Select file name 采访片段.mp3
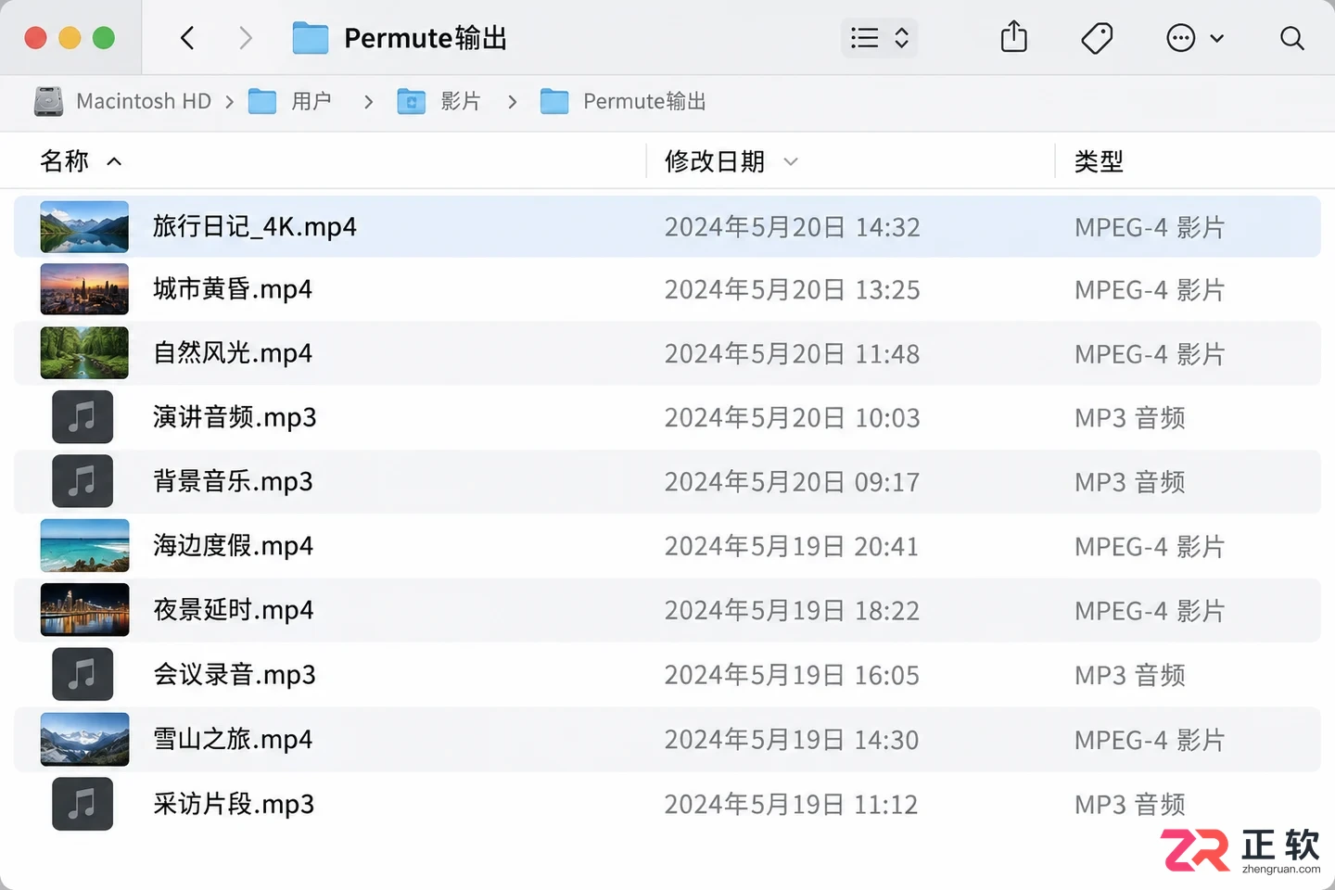The image size is (1335, 890). point(234,804)
